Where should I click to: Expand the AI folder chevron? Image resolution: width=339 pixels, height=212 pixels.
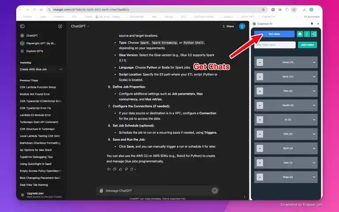pyautogui.click(x=314, y=120)
